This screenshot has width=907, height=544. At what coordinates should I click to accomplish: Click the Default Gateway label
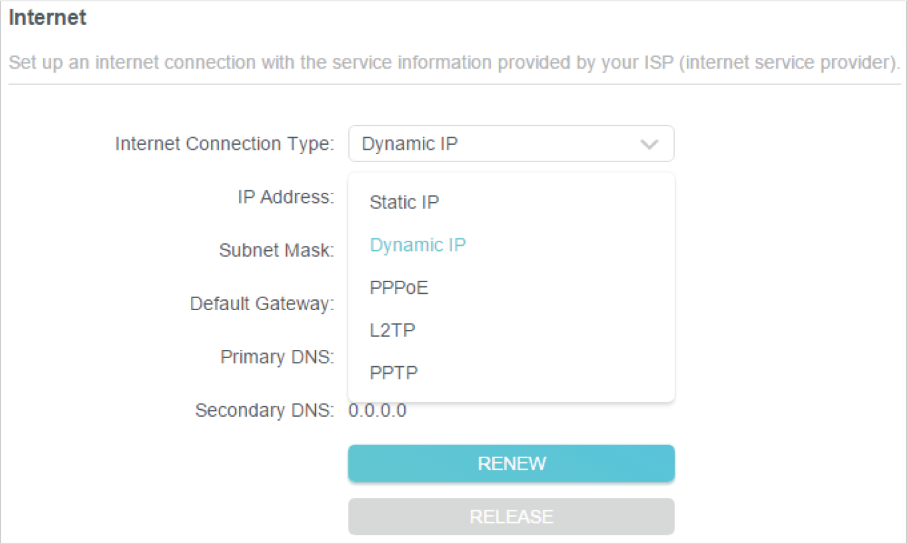click(x=261, y=304)
